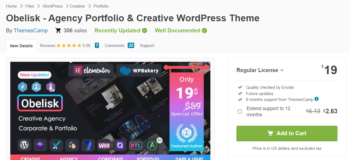Click the WooCommerce icon in preview
This screenshot has height=160, width=350.
104,145
